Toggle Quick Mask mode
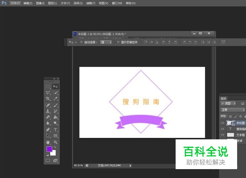The width and height of the screenshot is (246, 178). click(48, 160)
